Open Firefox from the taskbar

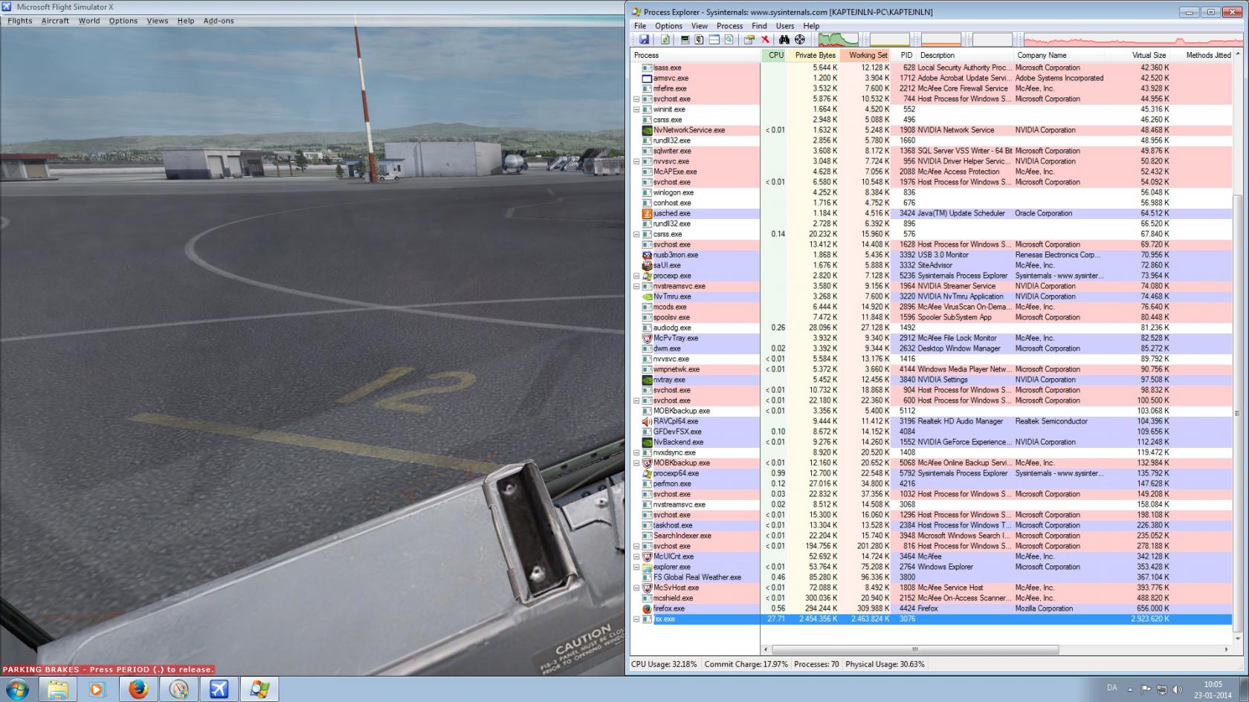tap(138, 689)
